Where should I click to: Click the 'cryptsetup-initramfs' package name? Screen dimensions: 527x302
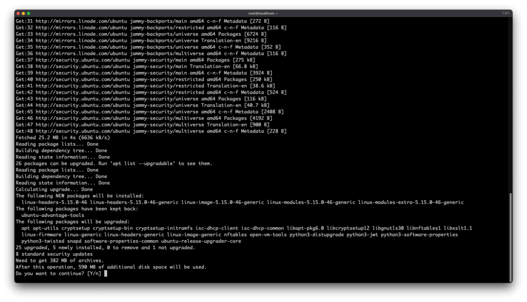(164, 228)
